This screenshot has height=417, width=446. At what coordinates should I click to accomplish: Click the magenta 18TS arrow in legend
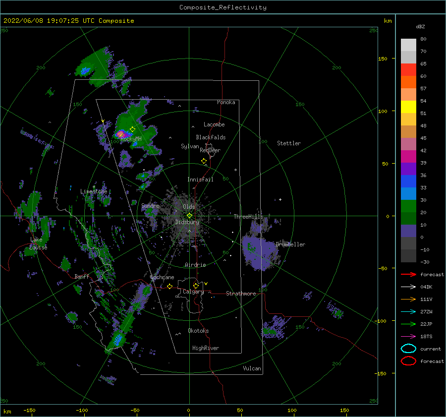pyautogui.click(x=408, y=337)
